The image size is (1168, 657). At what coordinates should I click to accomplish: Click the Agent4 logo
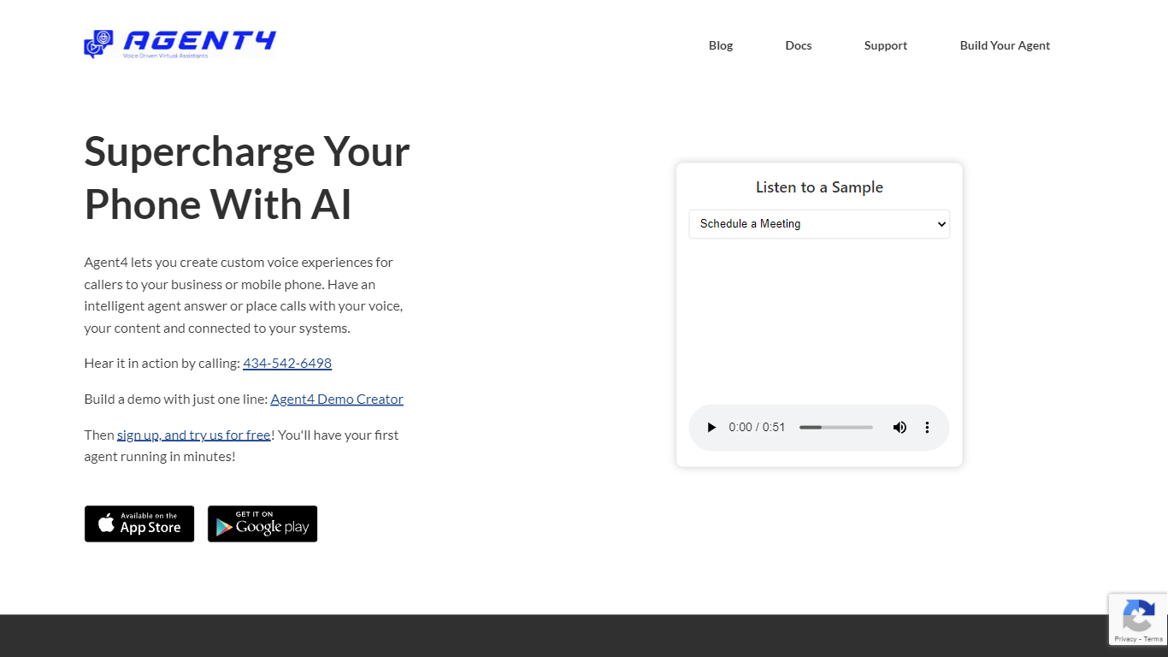[180, 44]
